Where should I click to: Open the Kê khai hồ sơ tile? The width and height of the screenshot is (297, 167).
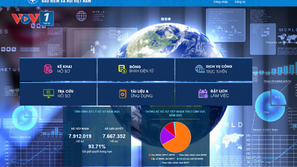pyautogui.click(x=58, y=69)
